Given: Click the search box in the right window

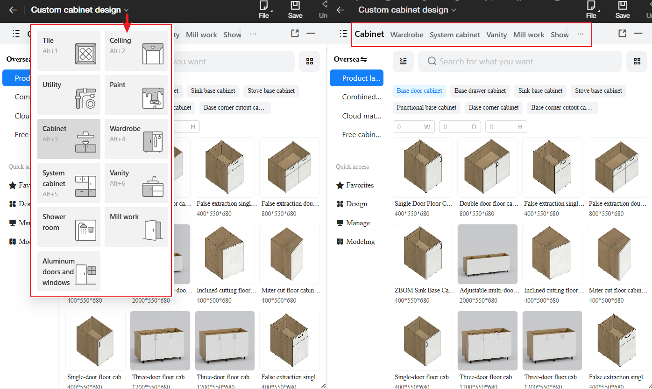Looking at the screenshot, I should coord(520,62).
